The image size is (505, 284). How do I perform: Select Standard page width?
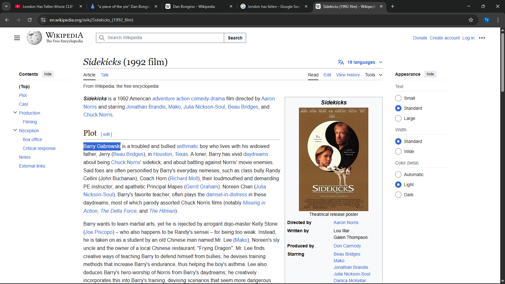(x=398, y=141)
